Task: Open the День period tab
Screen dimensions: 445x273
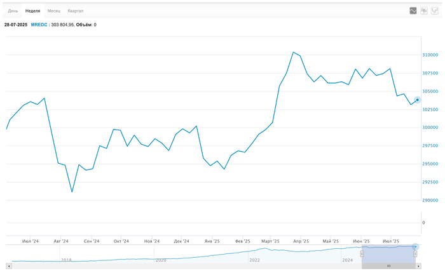Action: point(13,11)
